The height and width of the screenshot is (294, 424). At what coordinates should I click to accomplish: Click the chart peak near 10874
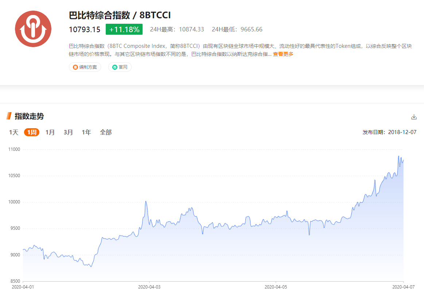[x=398, y=156]
